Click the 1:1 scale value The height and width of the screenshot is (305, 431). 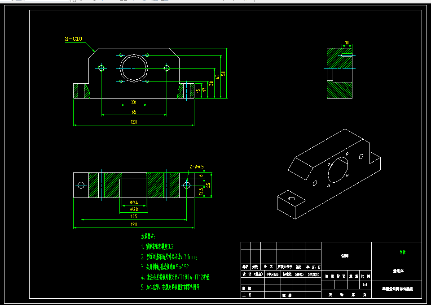(x=365, y=285)
